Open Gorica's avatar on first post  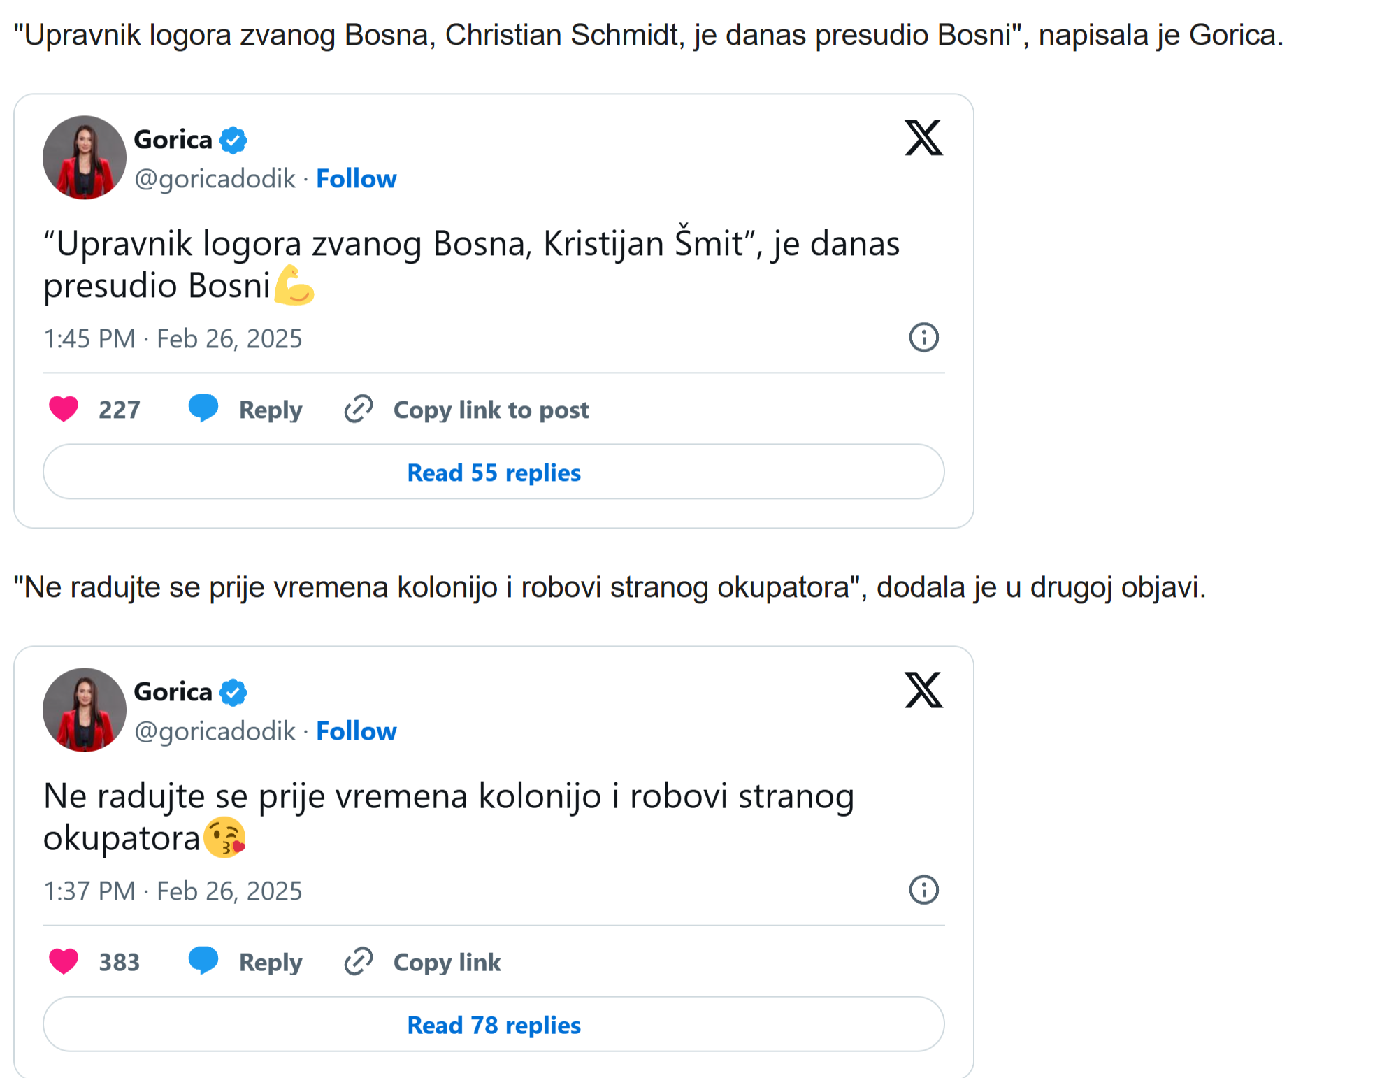point(85,157)
